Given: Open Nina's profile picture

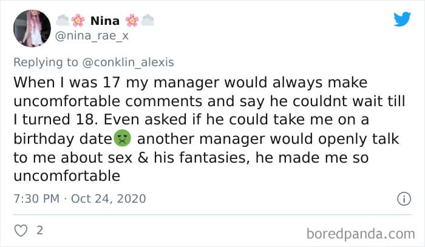Looking at the screenshot, I should click(32, 29).
